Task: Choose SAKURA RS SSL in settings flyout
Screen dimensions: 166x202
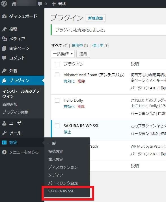Action: (x=61, y=191)
